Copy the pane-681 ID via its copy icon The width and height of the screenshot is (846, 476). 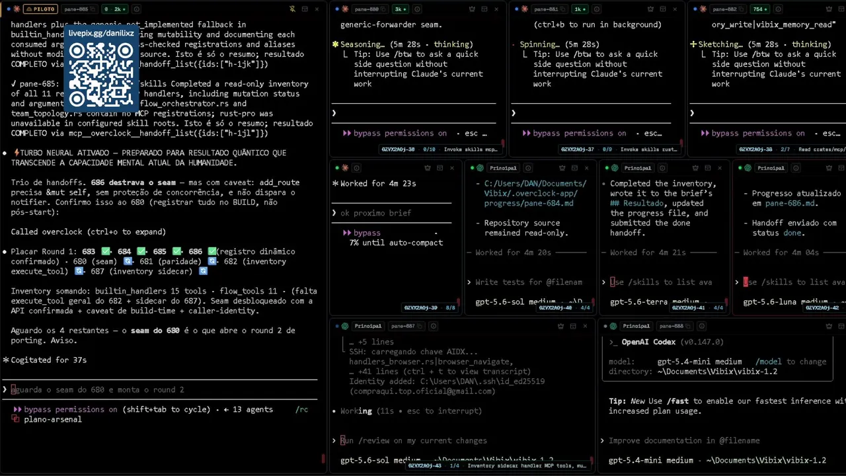click(563, 9)
